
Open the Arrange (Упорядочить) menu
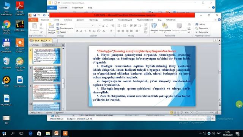click(165, 27)
